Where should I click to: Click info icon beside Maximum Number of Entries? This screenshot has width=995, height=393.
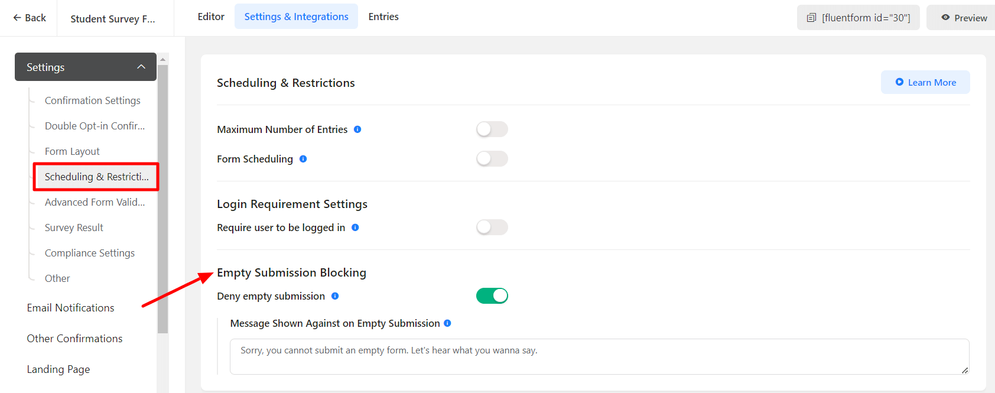(357, 129)
